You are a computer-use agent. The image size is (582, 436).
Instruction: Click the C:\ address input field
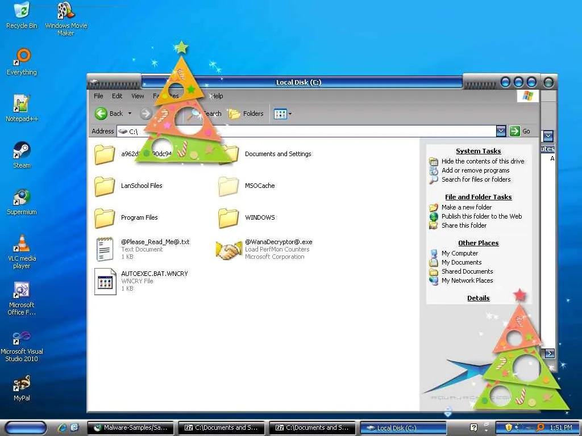point(306,131)
